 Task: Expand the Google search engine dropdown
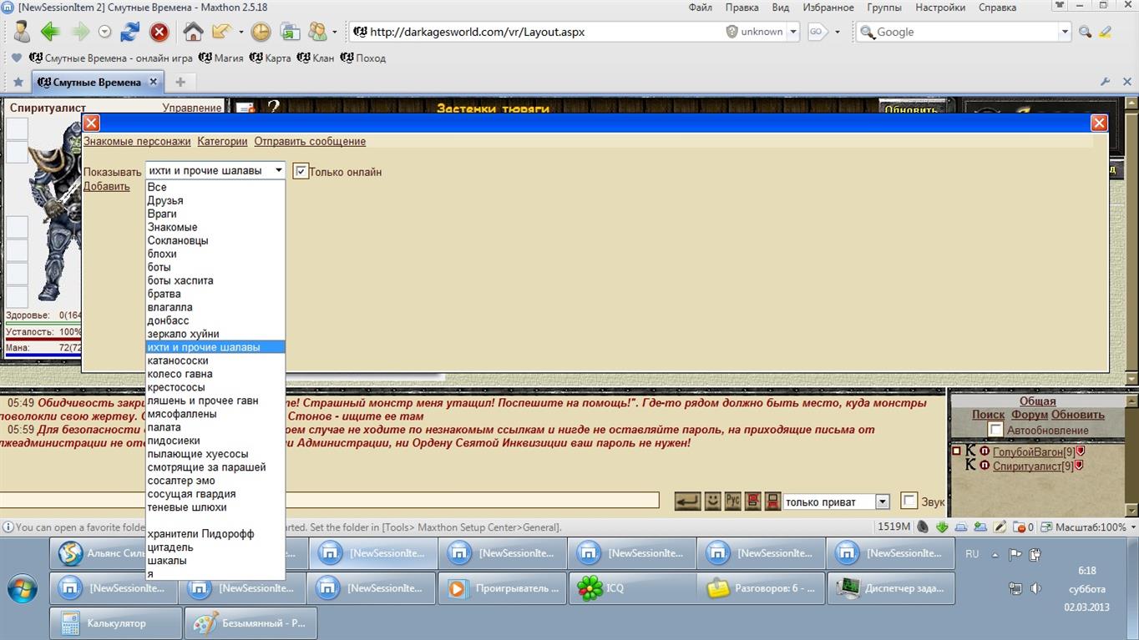point(1065,32)
